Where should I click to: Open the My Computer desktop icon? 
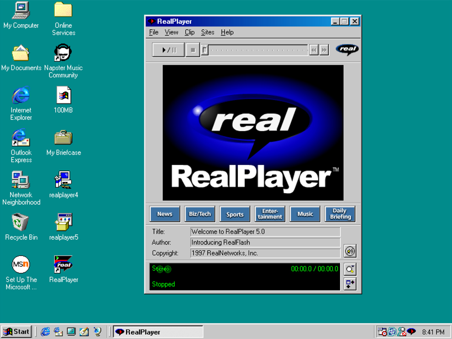[x=21, y=15]
